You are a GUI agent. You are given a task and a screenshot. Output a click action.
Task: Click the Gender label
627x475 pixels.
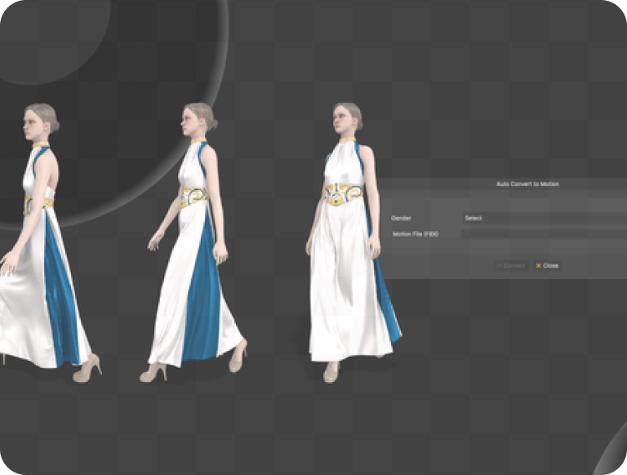coord(402,218)
